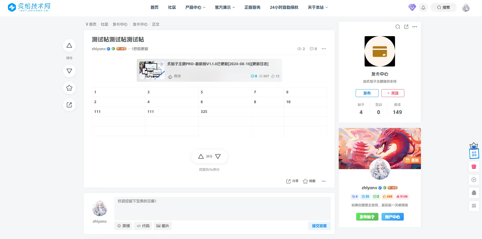Open post header more options ellipsis

(x=324, y=49)
